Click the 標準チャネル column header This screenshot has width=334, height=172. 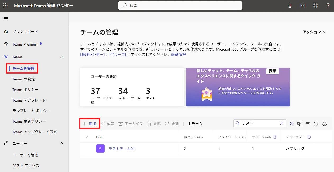tap(194, 137)
